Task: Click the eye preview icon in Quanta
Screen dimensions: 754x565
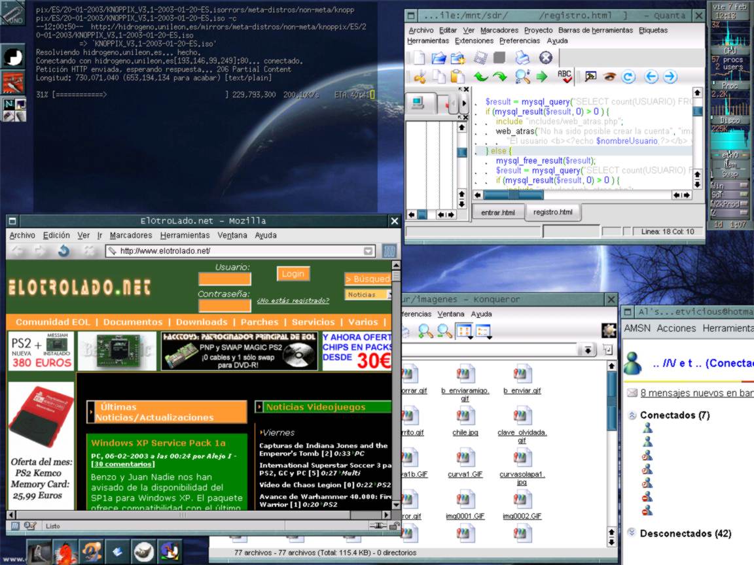Action: click(x=609, y=77)
